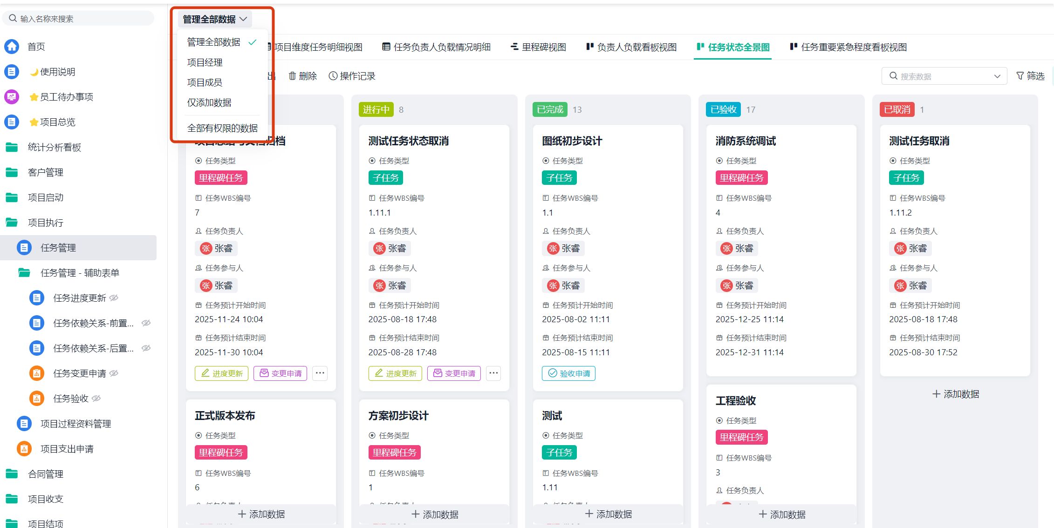Viewport: 1054px width, 528px height.
Task: Toggle the visibility eye icon beside 任务验收
Action: pos(96,399)
